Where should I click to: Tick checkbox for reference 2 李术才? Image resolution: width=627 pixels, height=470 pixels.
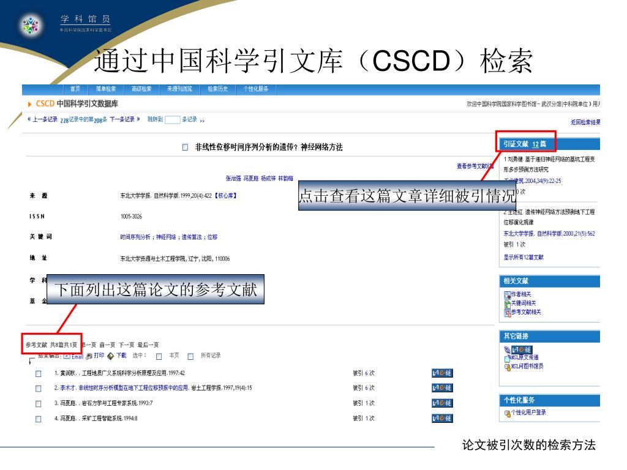tap(39, 389)
